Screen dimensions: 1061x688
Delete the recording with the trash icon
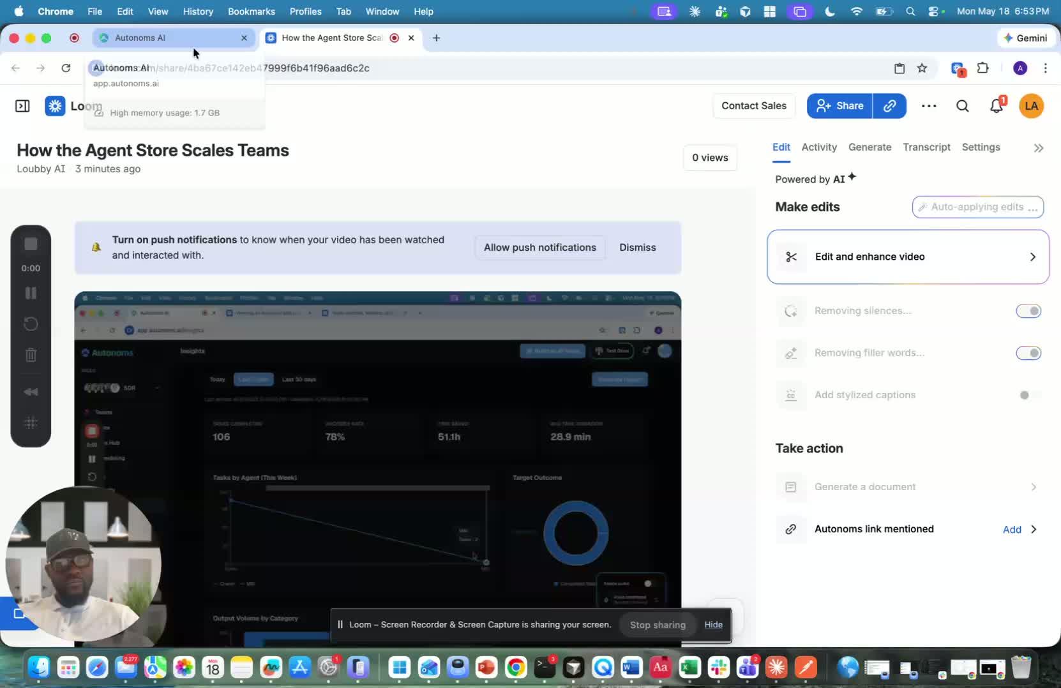[x=31, y=355]
